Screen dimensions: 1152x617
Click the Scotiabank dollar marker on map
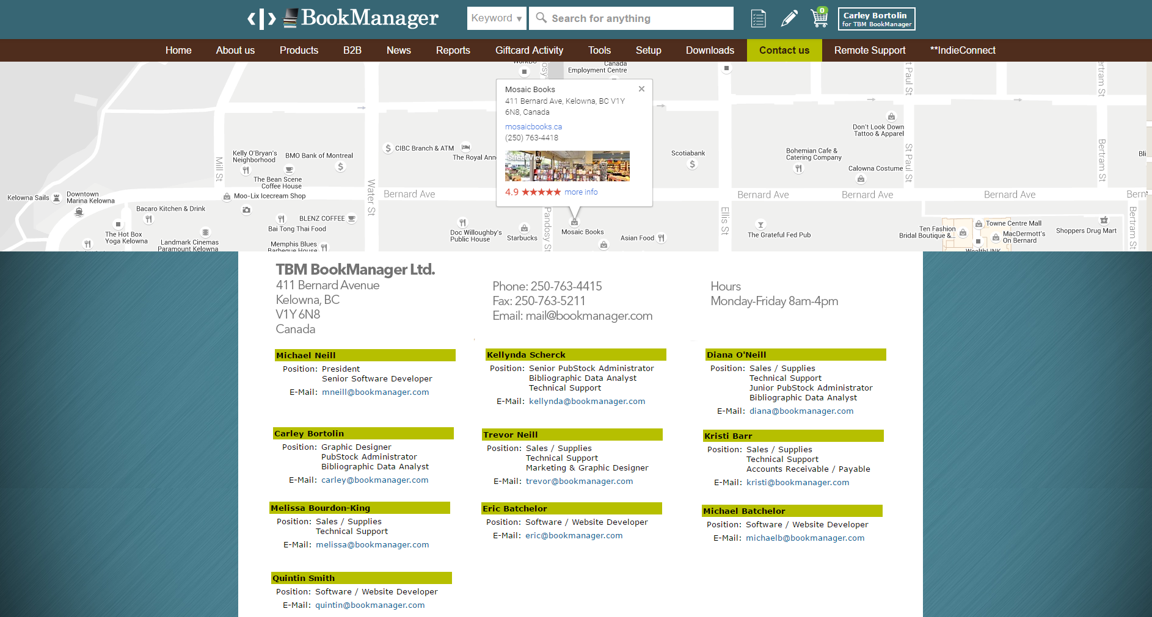pos(692,164)
